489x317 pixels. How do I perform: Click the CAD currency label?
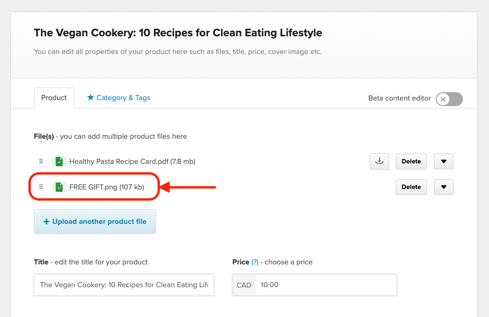click(x=244, y=285)
